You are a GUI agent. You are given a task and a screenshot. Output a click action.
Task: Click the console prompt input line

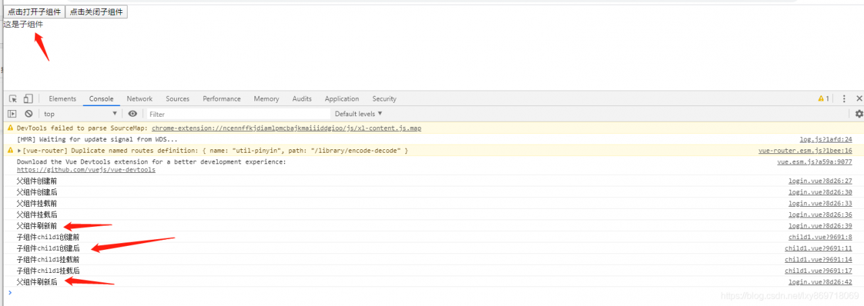432,292
